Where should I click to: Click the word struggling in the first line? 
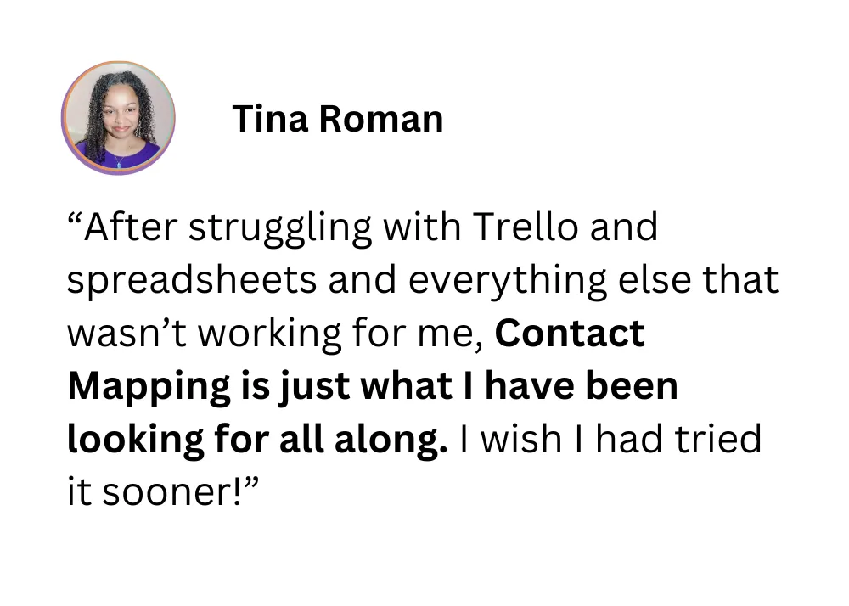(280, 227)
